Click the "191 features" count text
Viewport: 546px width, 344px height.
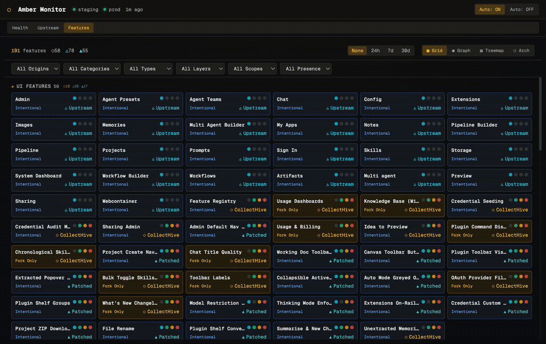coord(29,51)
